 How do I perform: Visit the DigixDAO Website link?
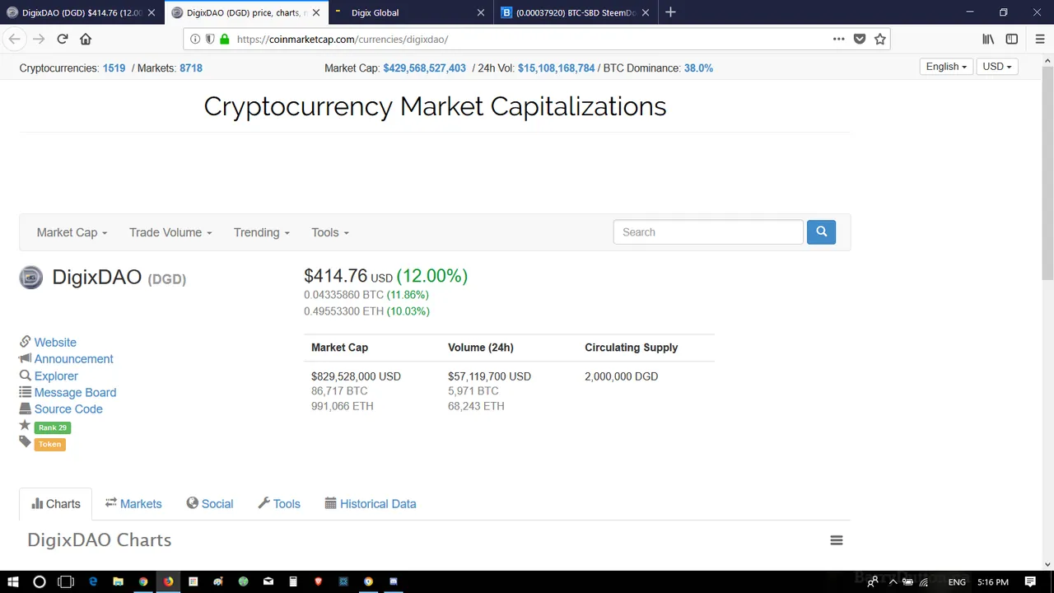(x=55, y=343)
